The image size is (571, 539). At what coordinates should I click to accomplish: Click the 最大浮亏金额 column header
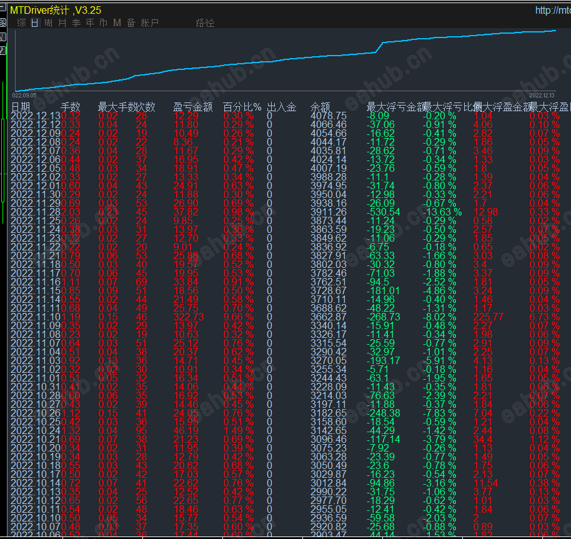click(396, 107)
